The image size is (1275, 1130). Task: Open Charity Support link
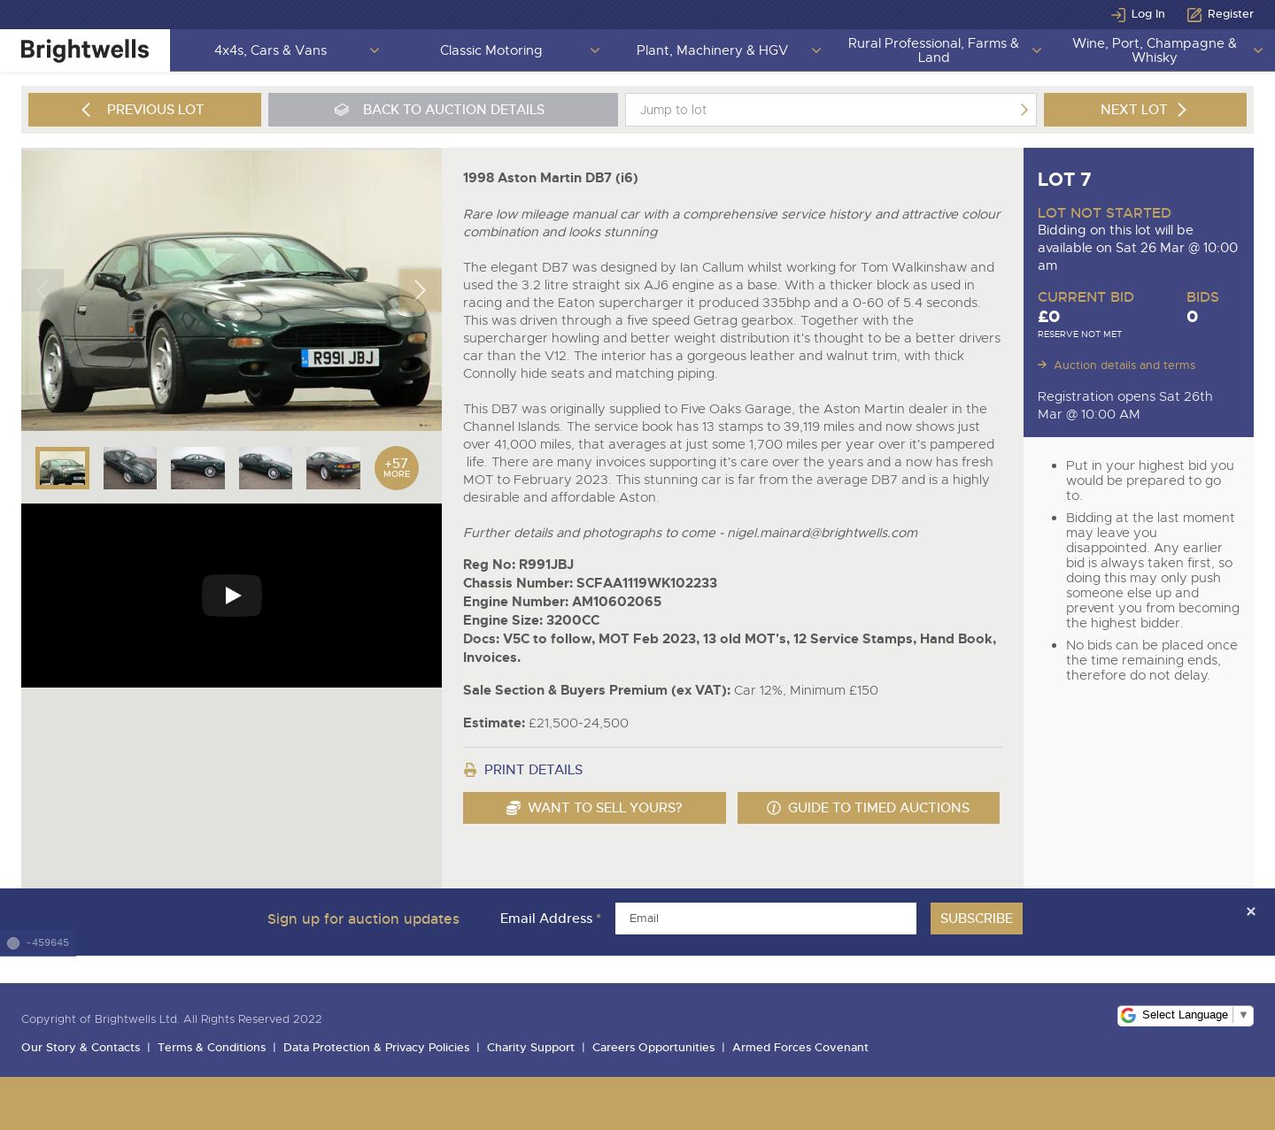(x=530, y=1047)
